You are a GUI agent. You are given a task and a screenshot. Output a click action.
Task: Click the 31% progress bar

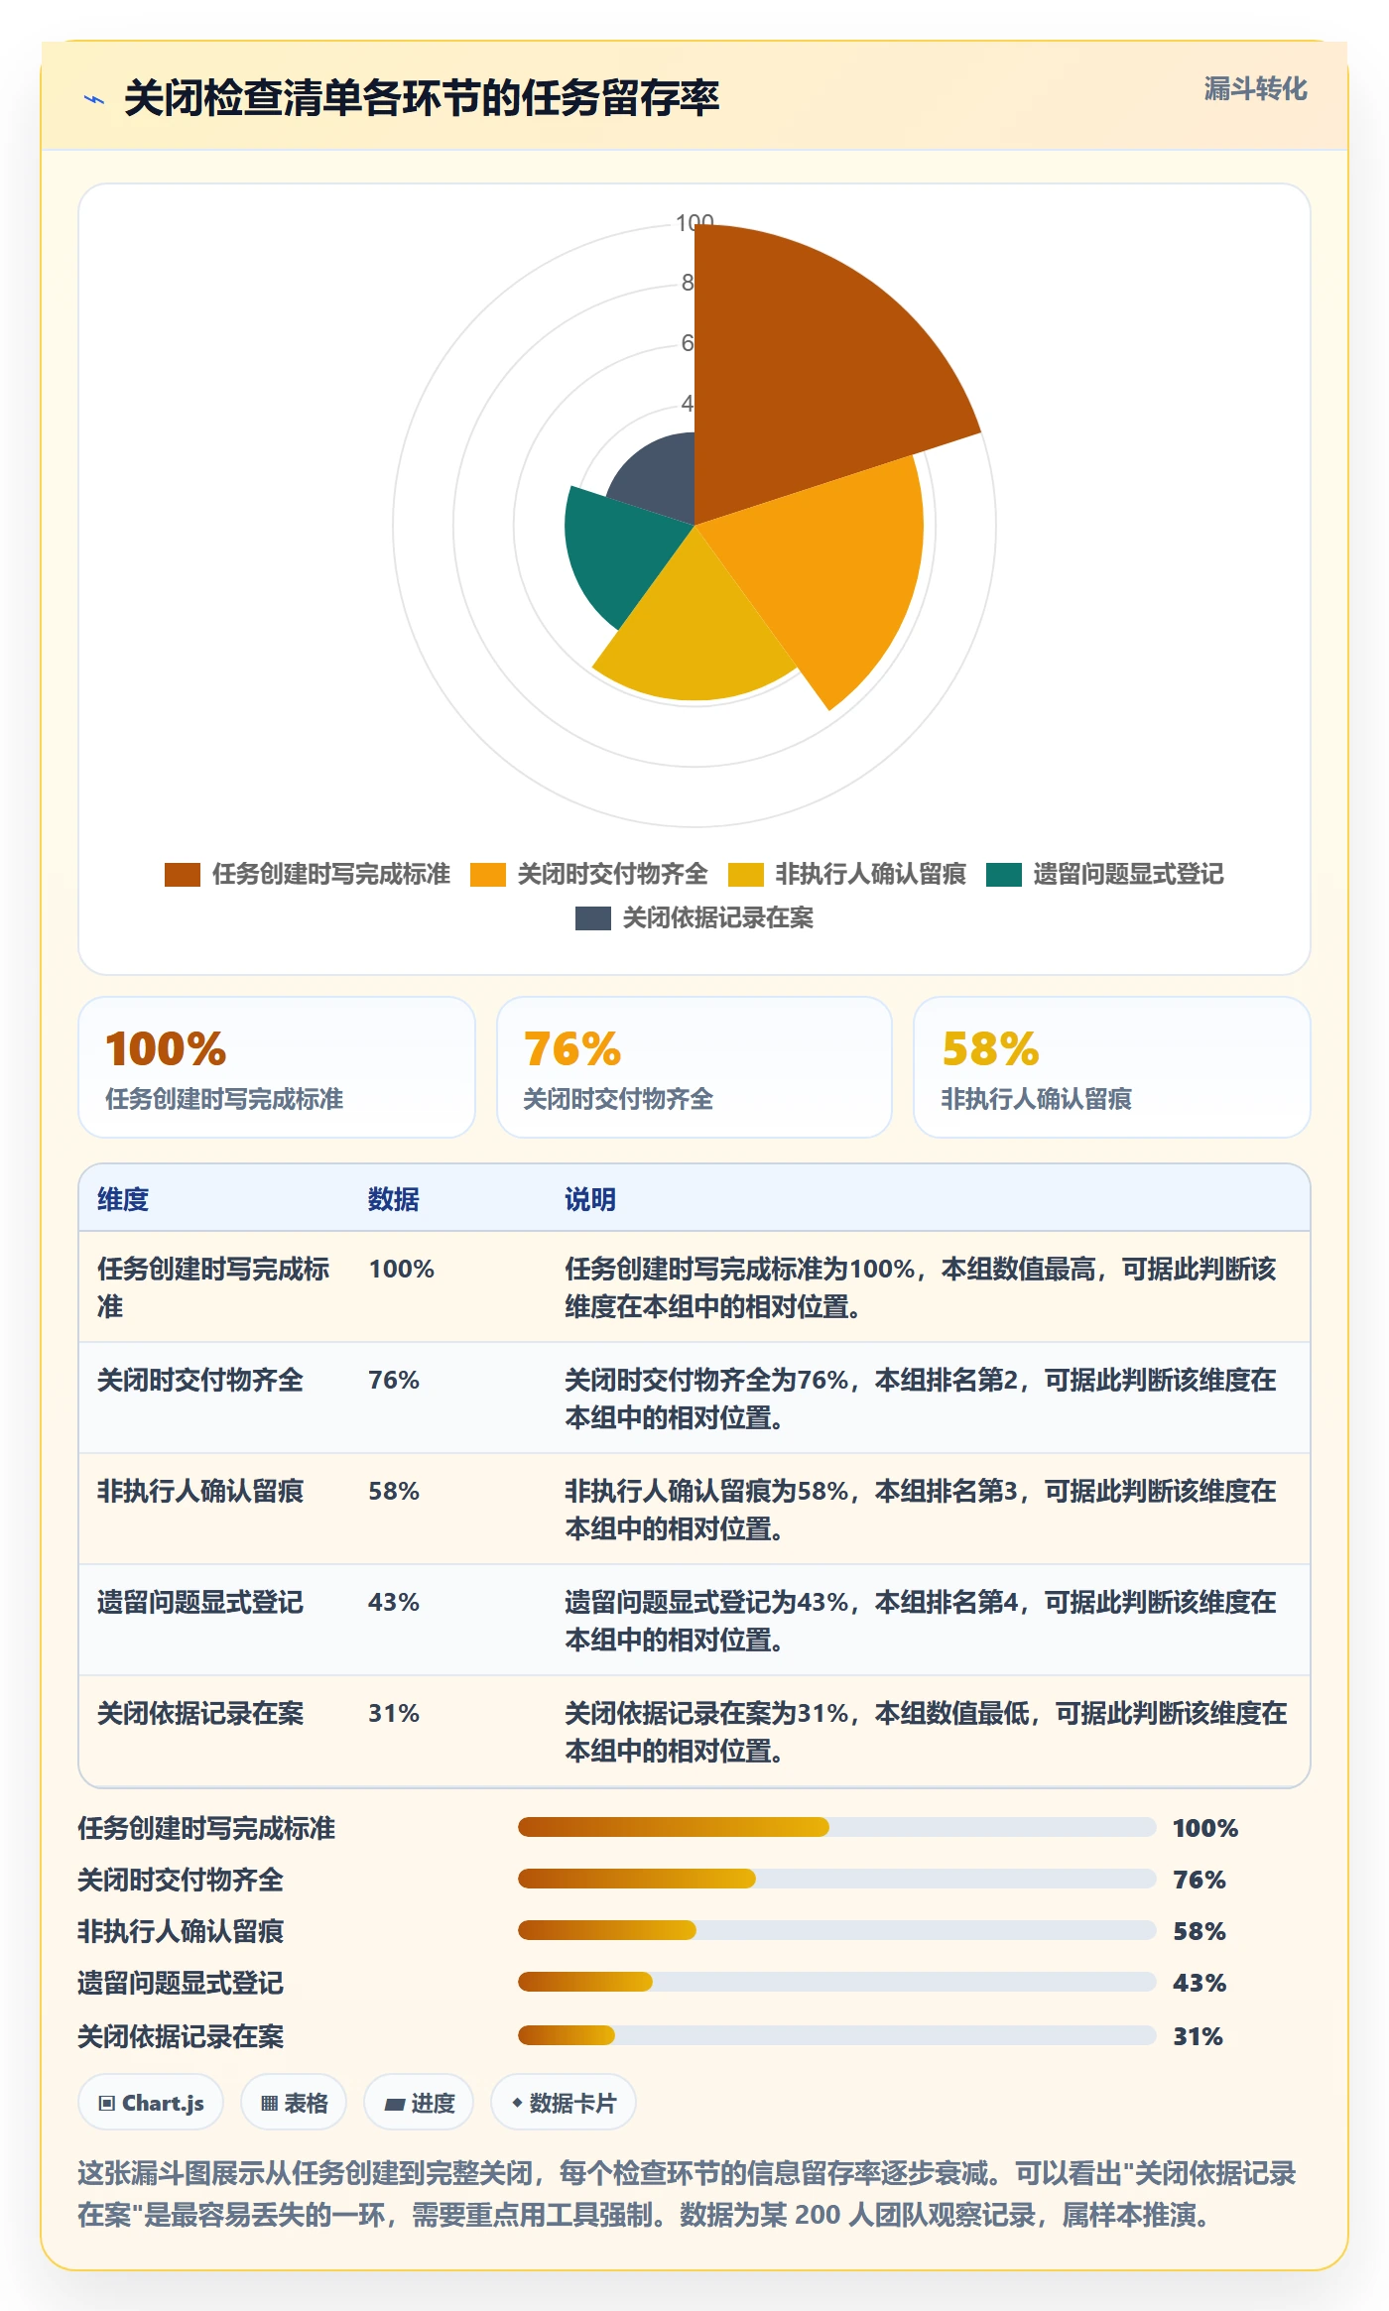click(x=837, y=2035)
